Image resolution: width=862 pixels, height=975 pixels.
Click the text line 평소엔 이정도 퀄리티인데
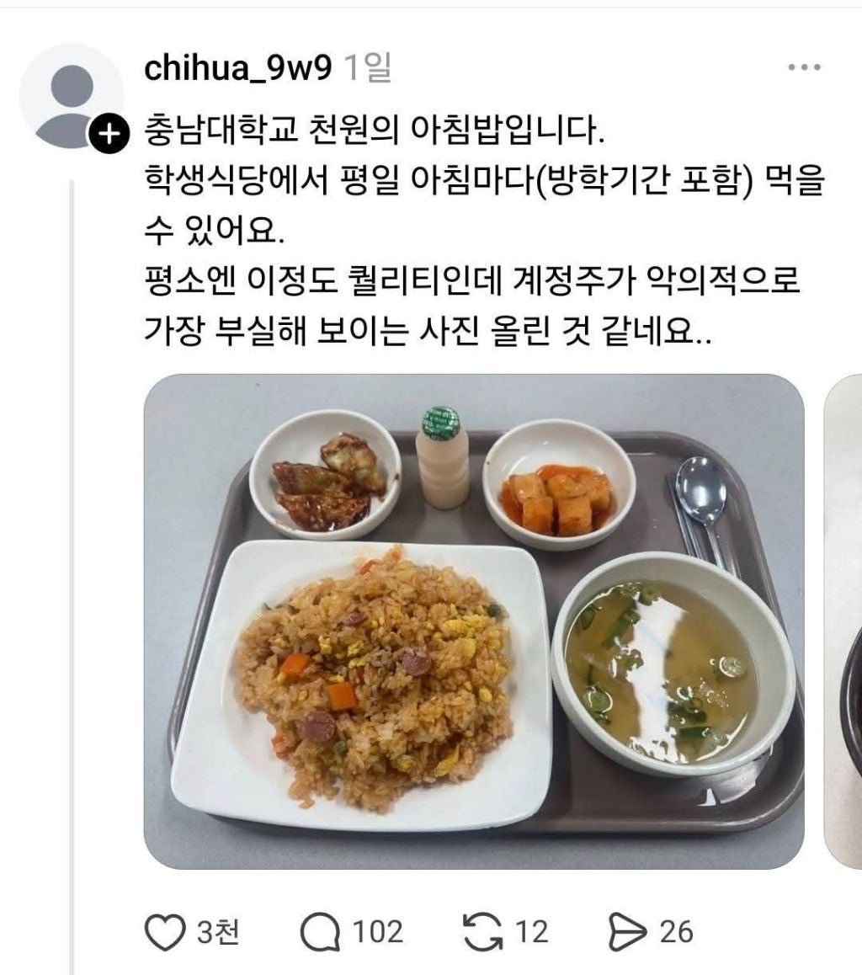[x=471, y=281]
